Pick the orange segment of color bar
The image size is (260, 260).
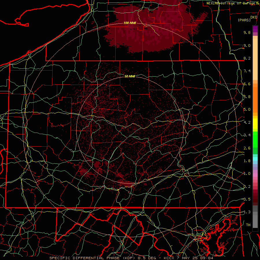point(255,100)
